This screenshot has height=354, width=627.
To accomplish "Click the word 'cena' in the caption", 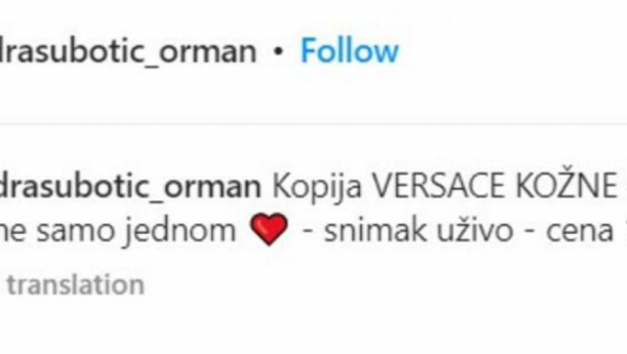I will 579,231.
